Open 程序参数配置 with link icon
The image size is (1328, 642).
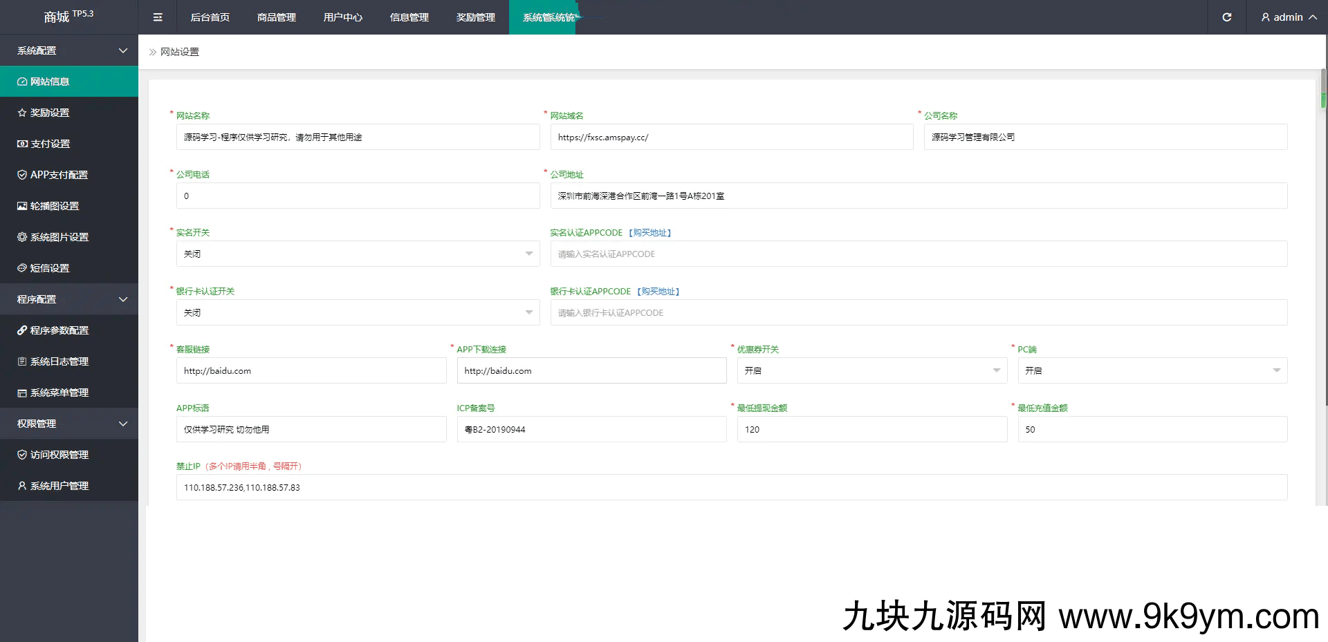coord(59,330)
